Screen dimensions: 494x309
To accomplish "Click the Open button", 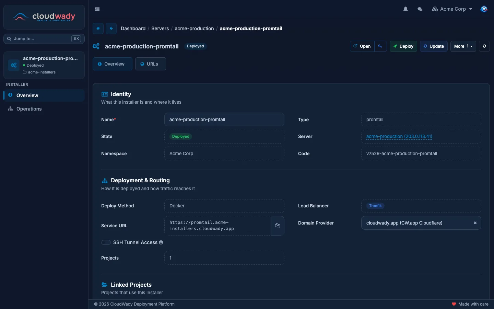I will tap(362, 46).
